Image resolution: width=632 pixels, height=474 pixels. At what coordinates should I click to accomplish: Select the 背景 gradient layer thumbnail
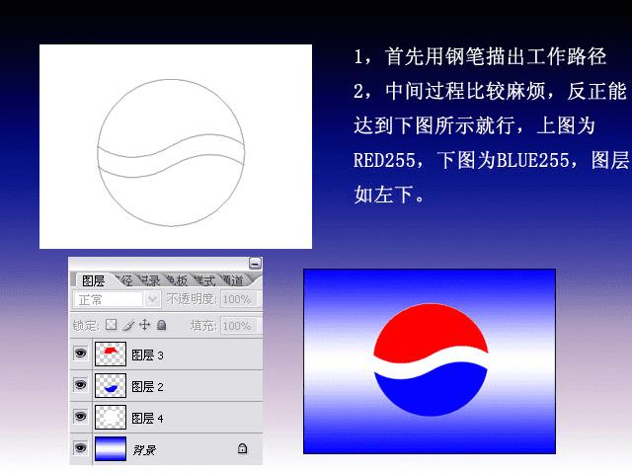(x=111, y=448)
